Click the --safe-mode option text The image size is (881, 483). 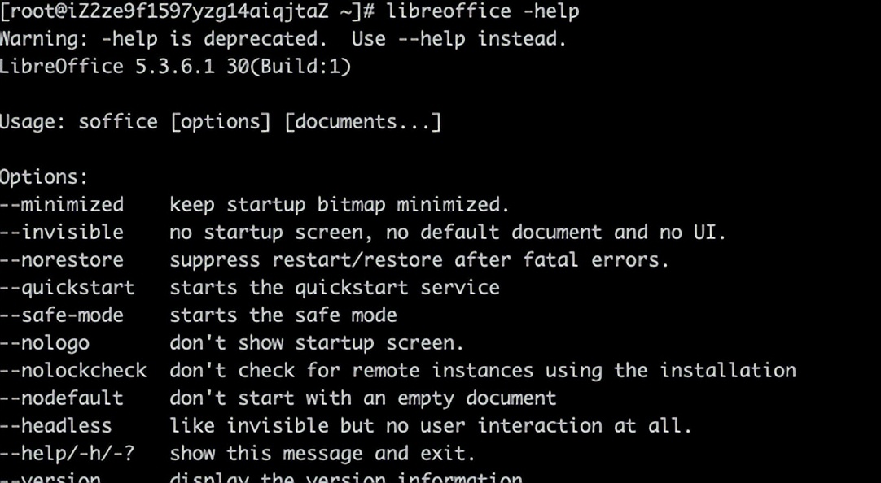point(61,315)
